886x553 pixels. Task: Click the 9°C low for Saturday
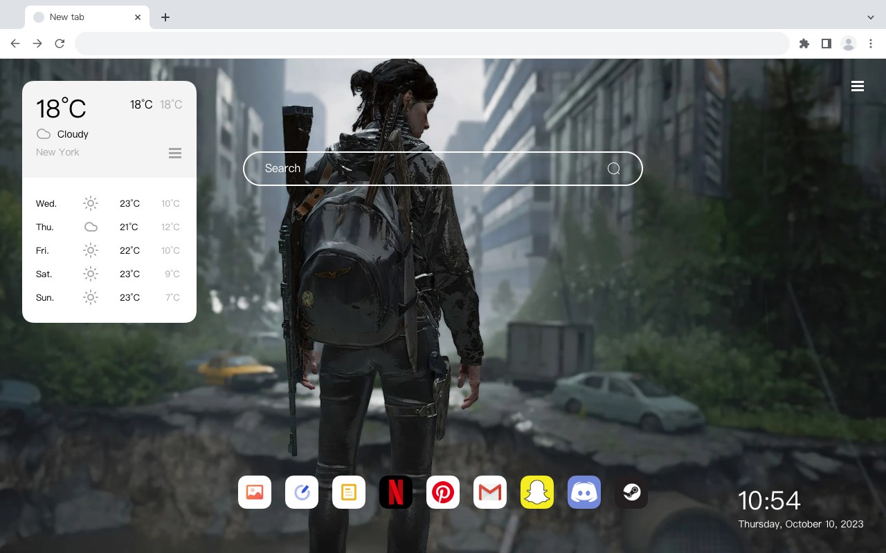pyautogui.click(x=172, y=274)
